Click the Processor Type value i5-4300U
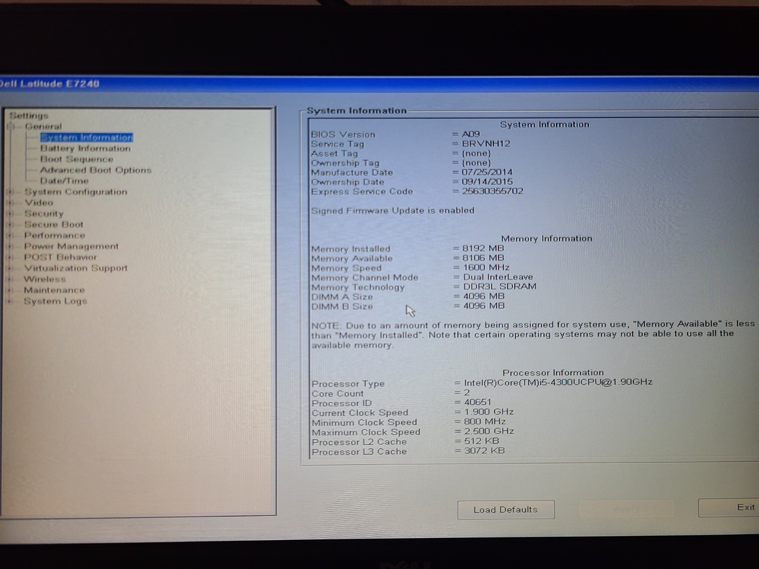This screenshot has height=569, width=759. [558, 382]
